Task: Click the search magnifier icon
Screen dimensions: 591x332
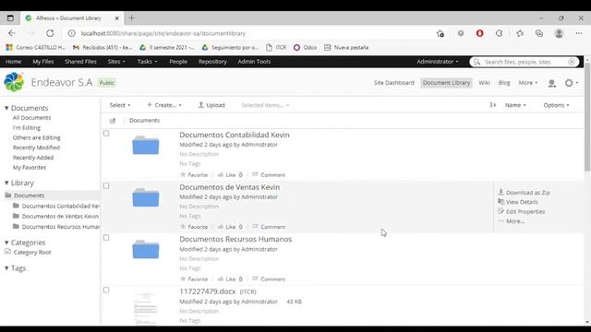Action: pos(476,62)
